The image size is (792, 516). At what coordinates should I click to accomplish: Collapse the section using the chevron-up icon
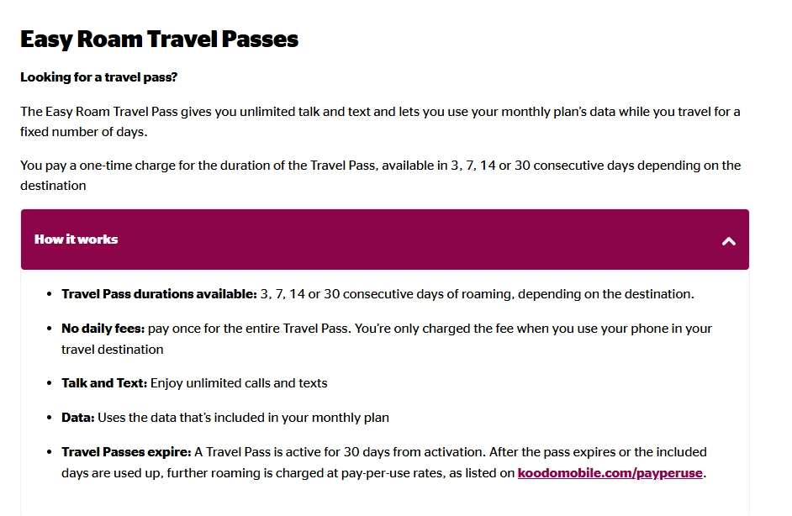click(728, 241)
